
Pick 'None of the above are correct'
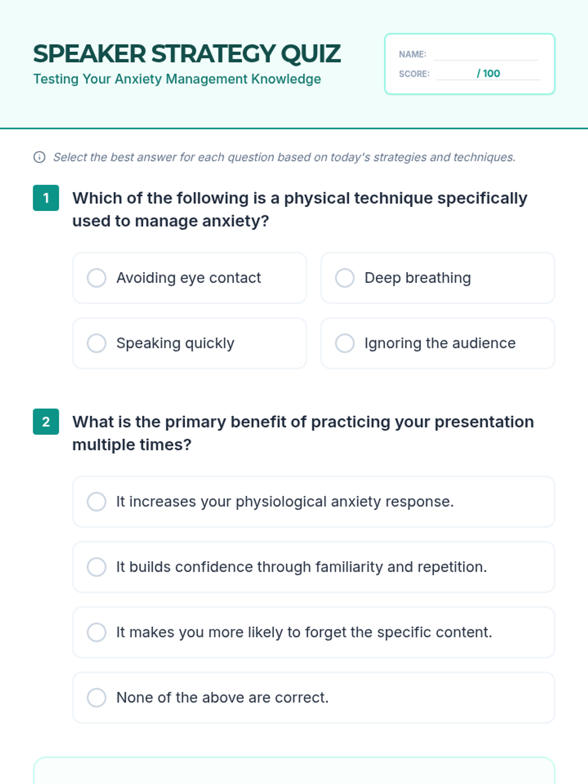[x=97, y=697]
